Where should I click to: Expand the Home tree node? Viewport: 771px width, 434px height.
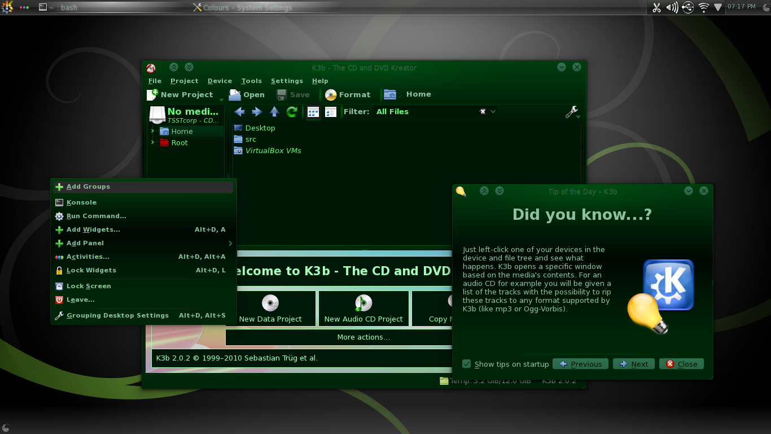[152, 131]
